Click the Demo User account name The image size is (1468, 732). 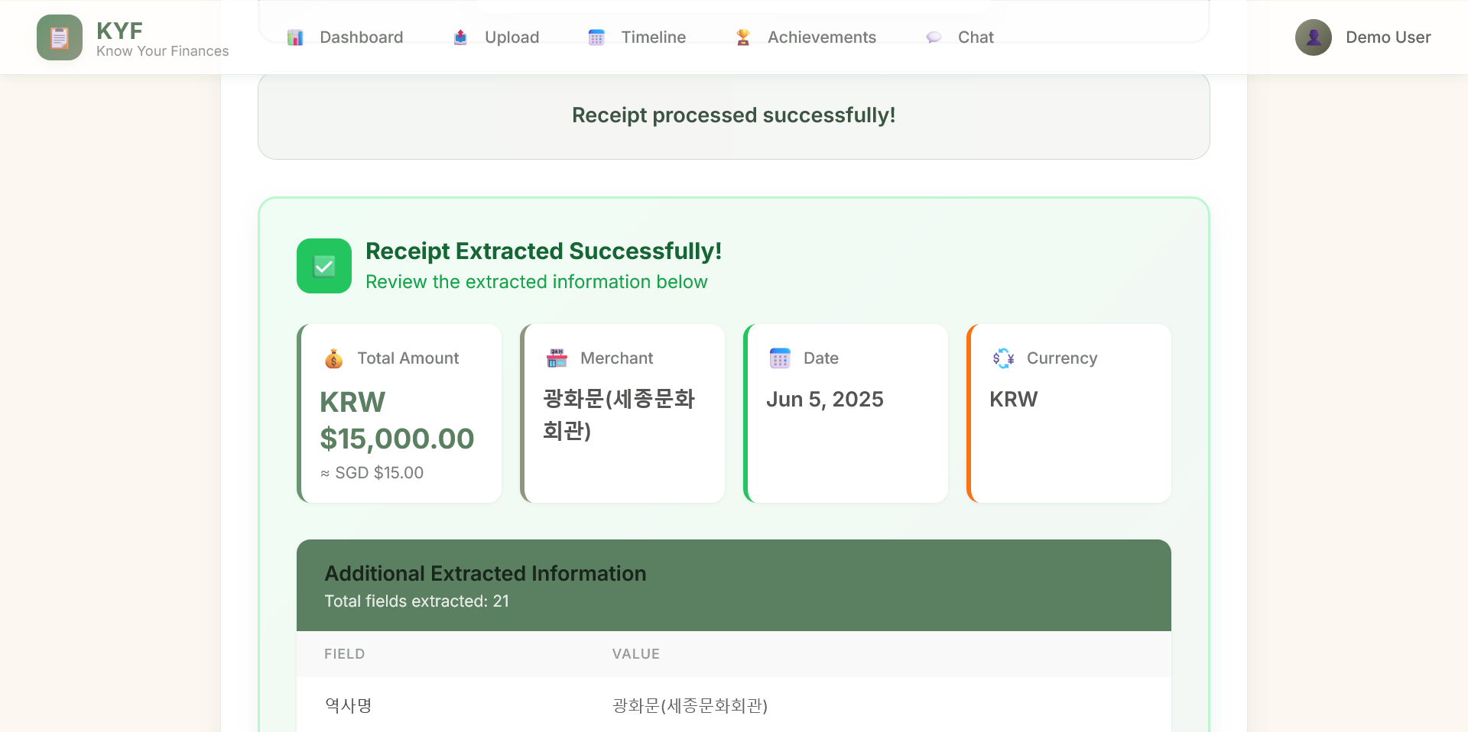click(1388, 37)
